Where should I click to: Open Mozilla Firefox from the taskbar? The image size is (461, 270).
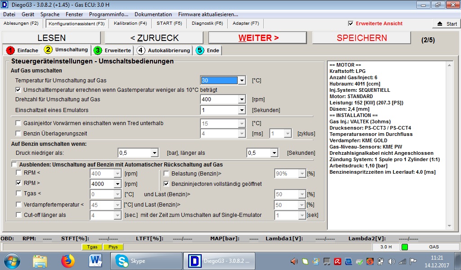pos(68,261)
